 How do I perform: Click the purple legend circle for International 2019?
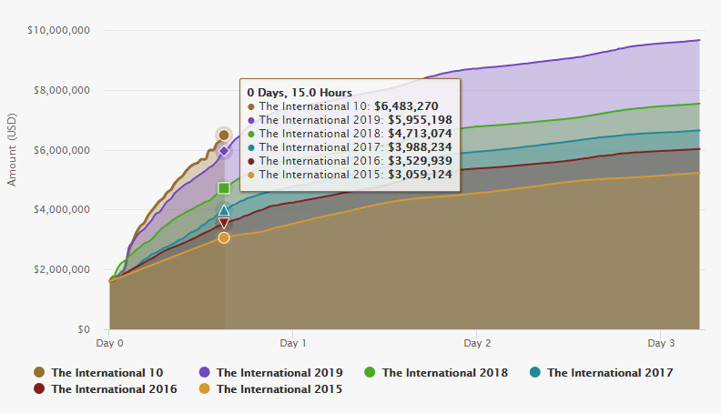point(204,372)
